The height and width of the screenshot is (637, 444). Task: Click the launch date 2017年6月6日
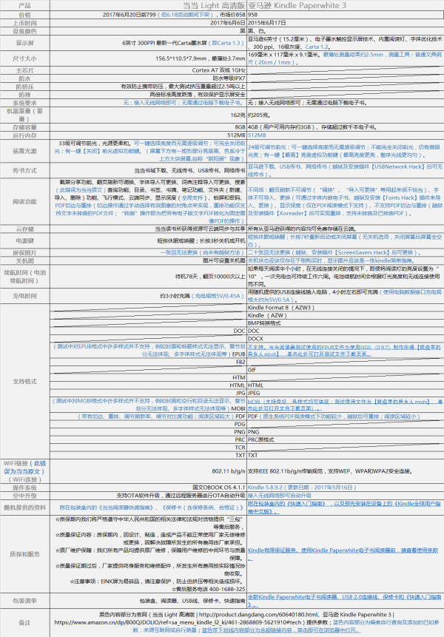[x=227, y=23]
